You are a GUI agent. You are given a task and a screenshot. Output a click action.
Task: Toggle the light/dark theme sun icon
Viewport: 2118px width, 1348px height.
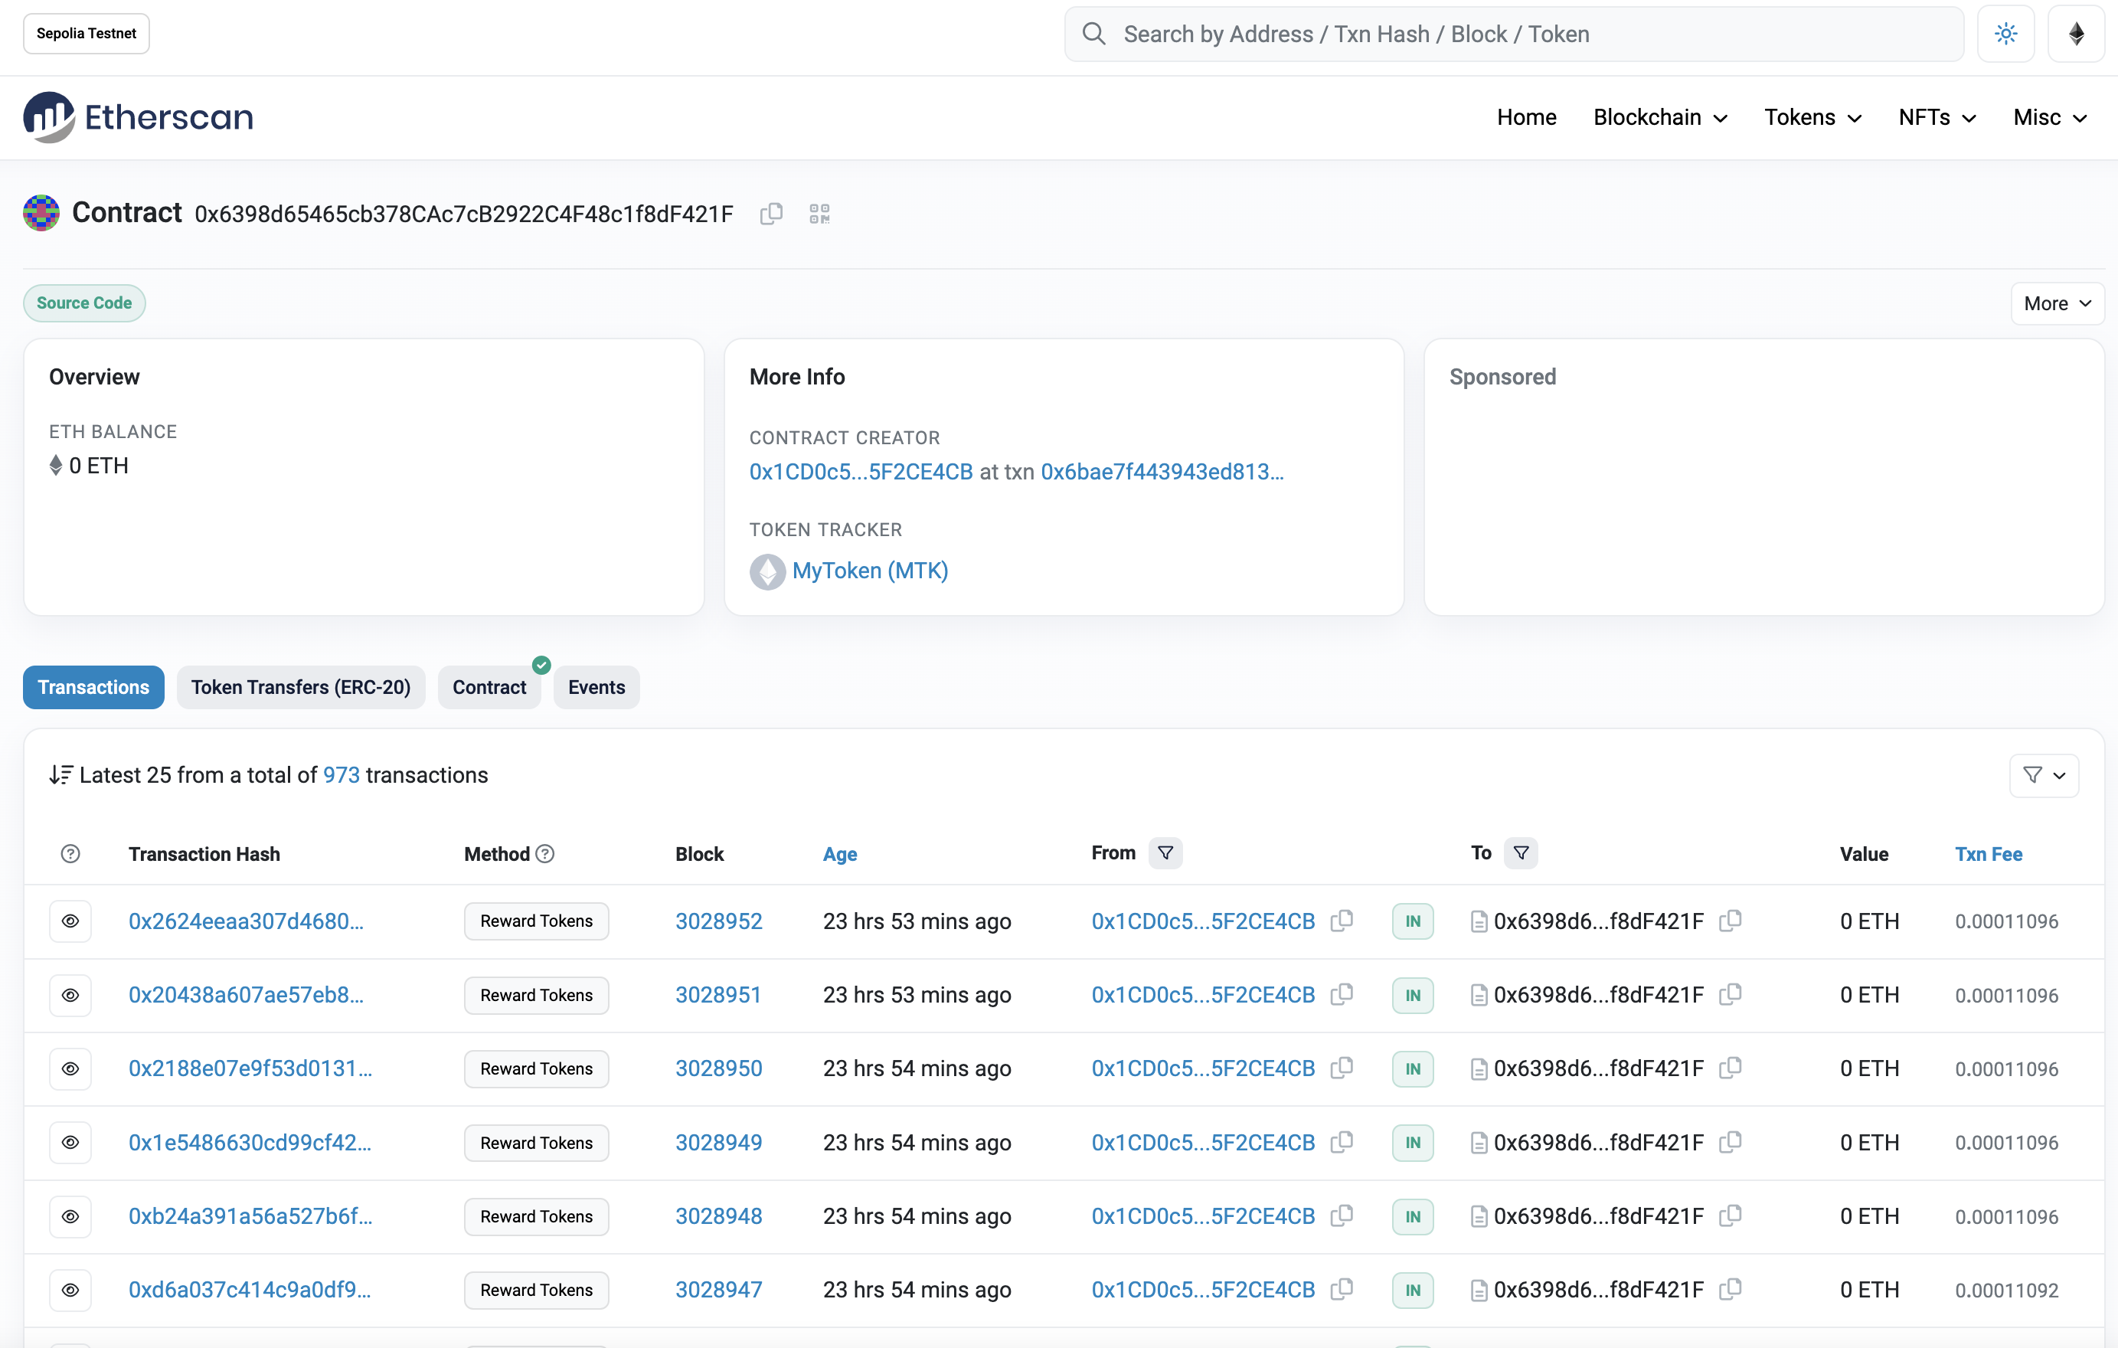click(x=2005, y=34)
